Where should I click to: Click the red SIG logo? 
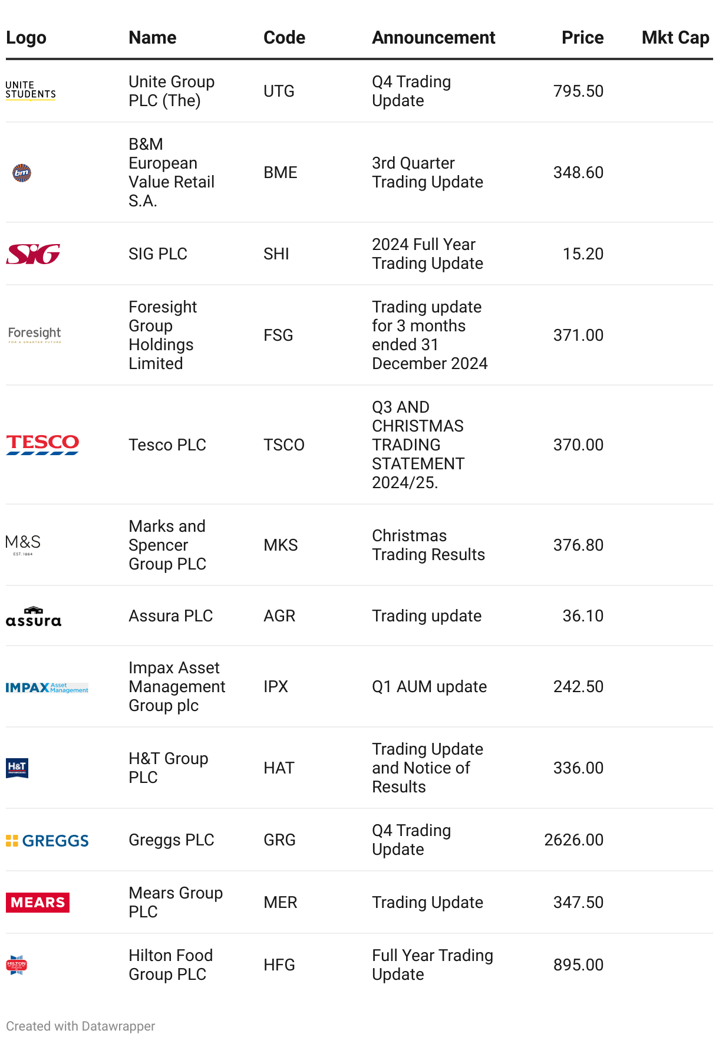tap(33, 254)
